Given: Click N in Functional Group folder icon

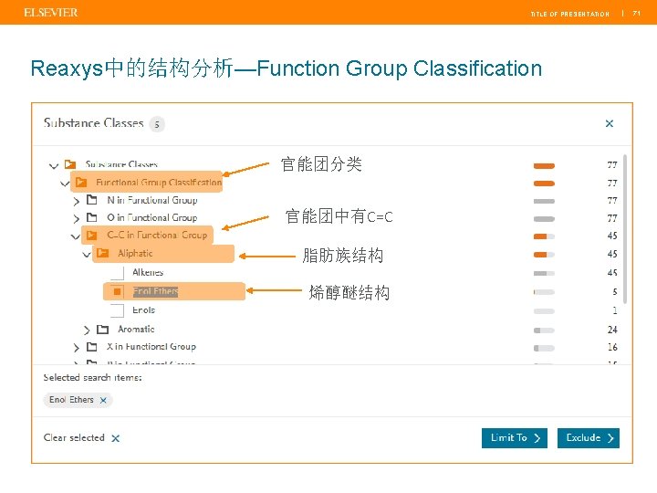Looking at the screenshot, I should tap(92, 200).
